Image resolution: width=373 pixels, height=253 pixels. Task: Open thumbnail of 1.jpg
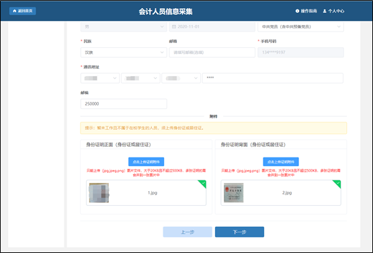(x=99, y=192)
